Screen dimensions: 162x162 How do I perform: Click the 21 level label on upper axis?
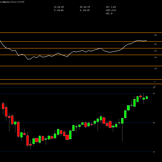(155, 51)
